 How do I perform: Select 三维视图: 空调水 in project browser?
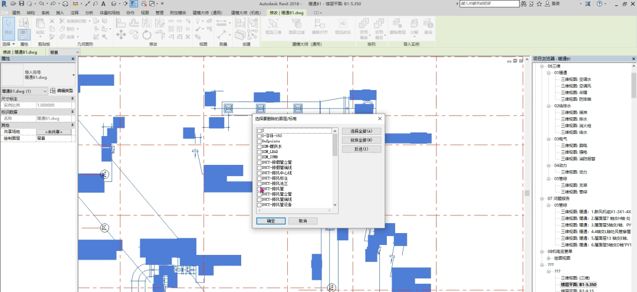[576, 79]
